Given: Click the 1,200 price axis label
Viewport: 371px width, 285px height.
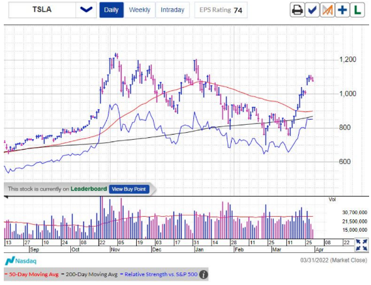Looking at the screenshot, I should coord(348,60).
